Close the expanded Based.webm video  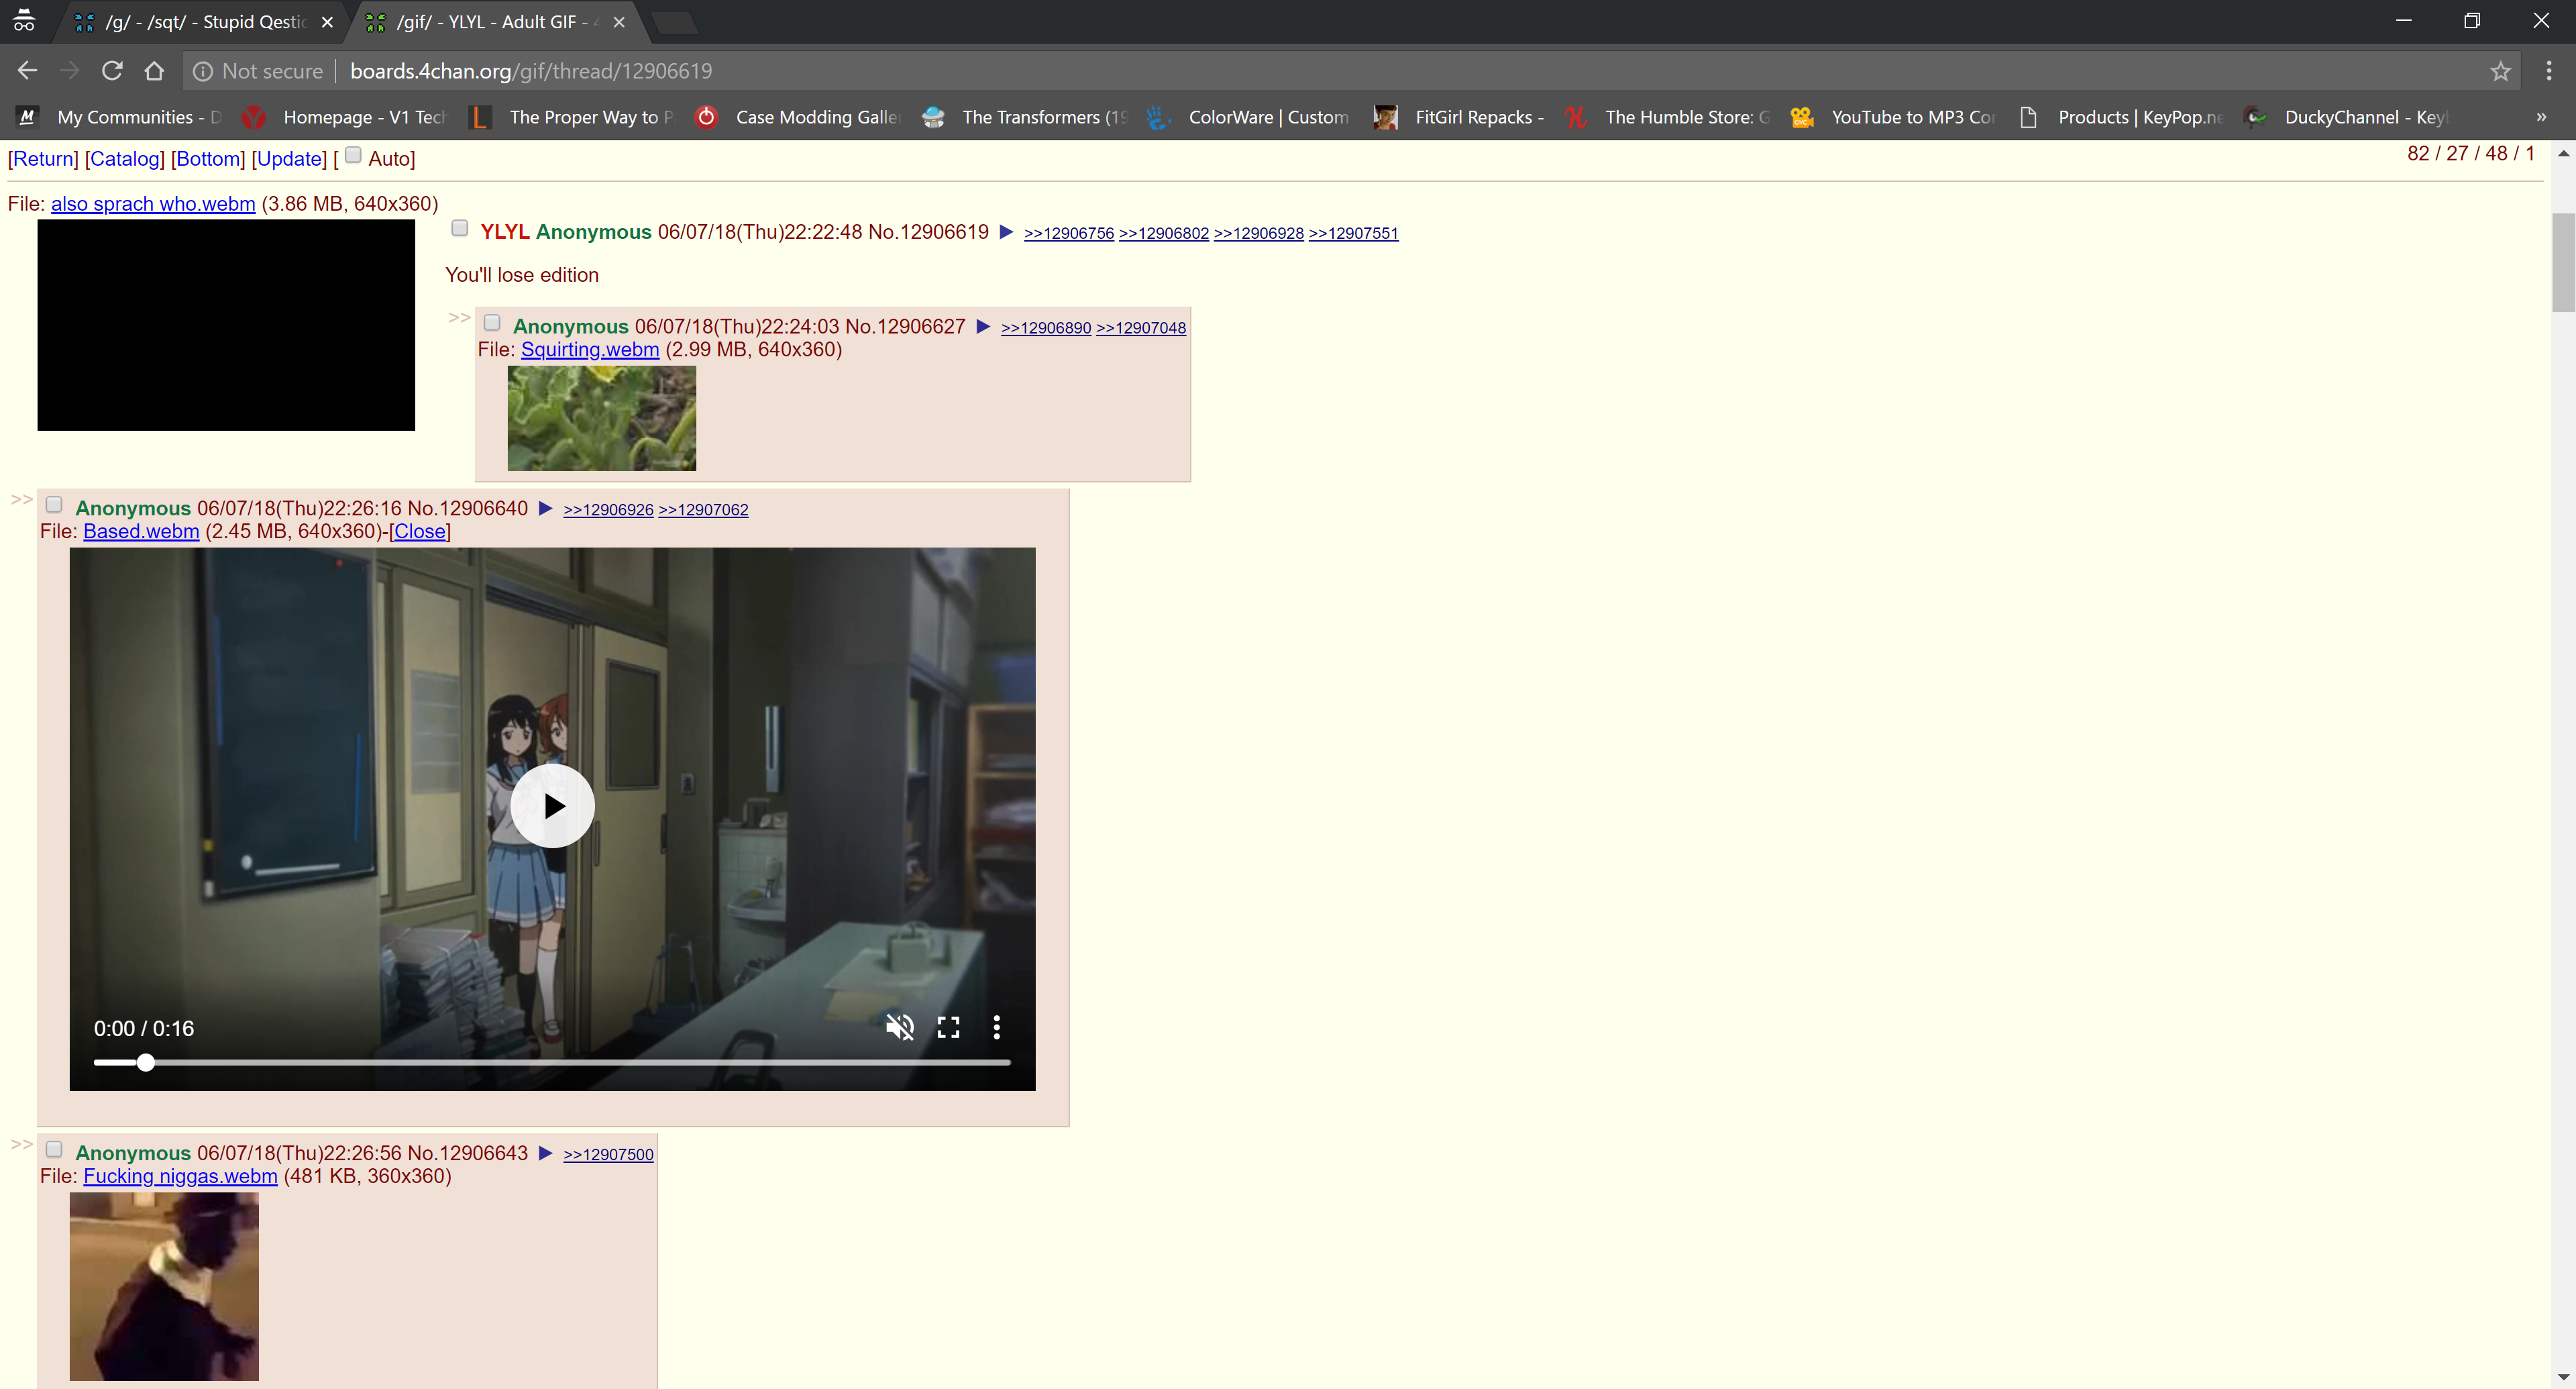419,532
